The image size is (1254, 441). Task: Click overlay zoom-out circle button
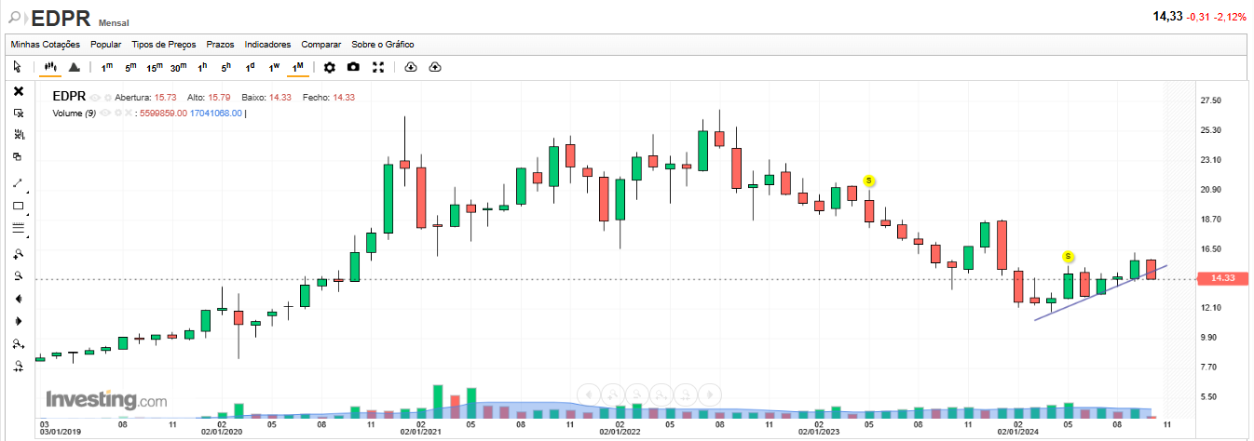637,394
